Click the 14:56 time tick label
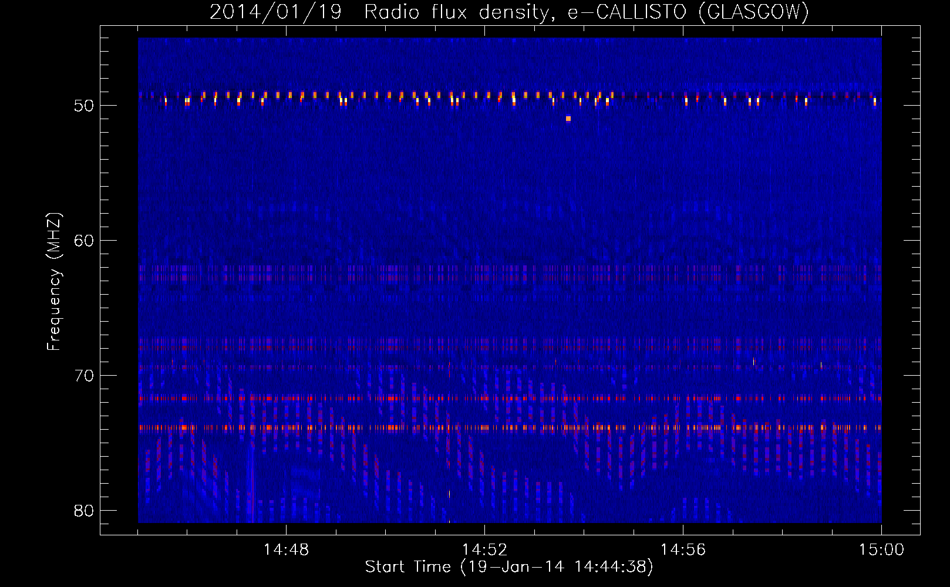 [x=683, y=550]
